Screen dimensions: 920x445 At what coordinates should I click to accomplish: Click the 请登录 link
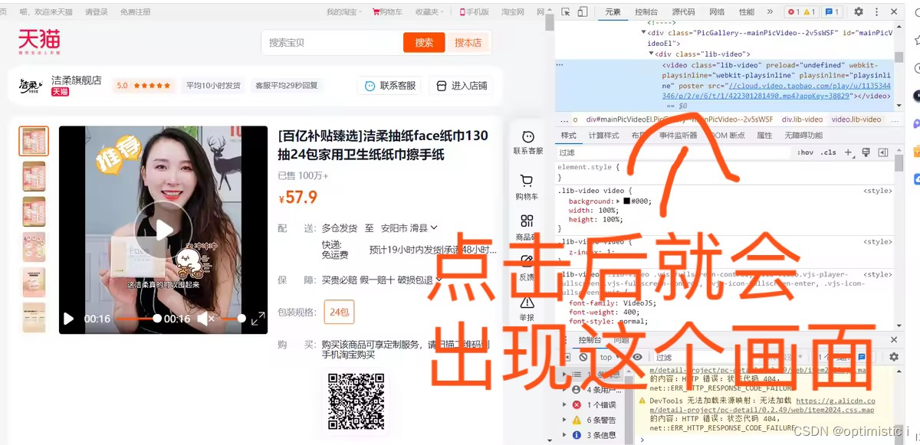[x=97, y=12]
